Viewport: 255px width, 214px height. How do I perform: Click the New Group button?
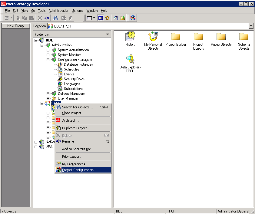click(16, 26)
